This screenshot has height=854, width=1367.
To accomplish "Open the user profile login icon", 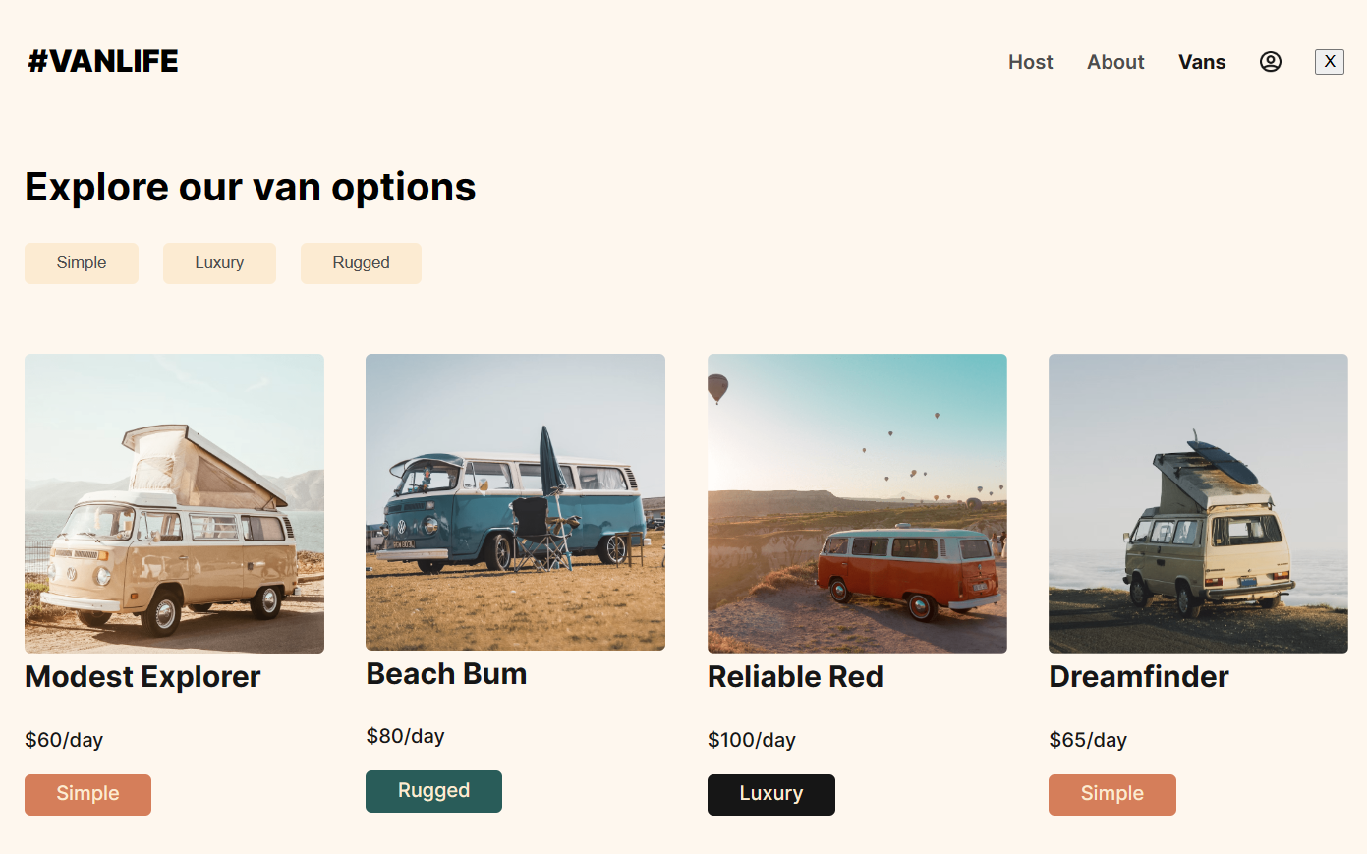I will pyautogui.click(x=1271, y=62).
